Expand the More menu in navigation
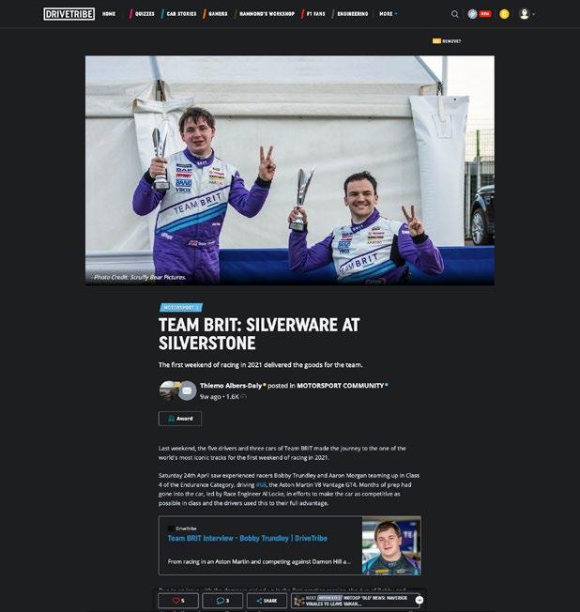Screen dimensions: 580x612 click(388, 14)
